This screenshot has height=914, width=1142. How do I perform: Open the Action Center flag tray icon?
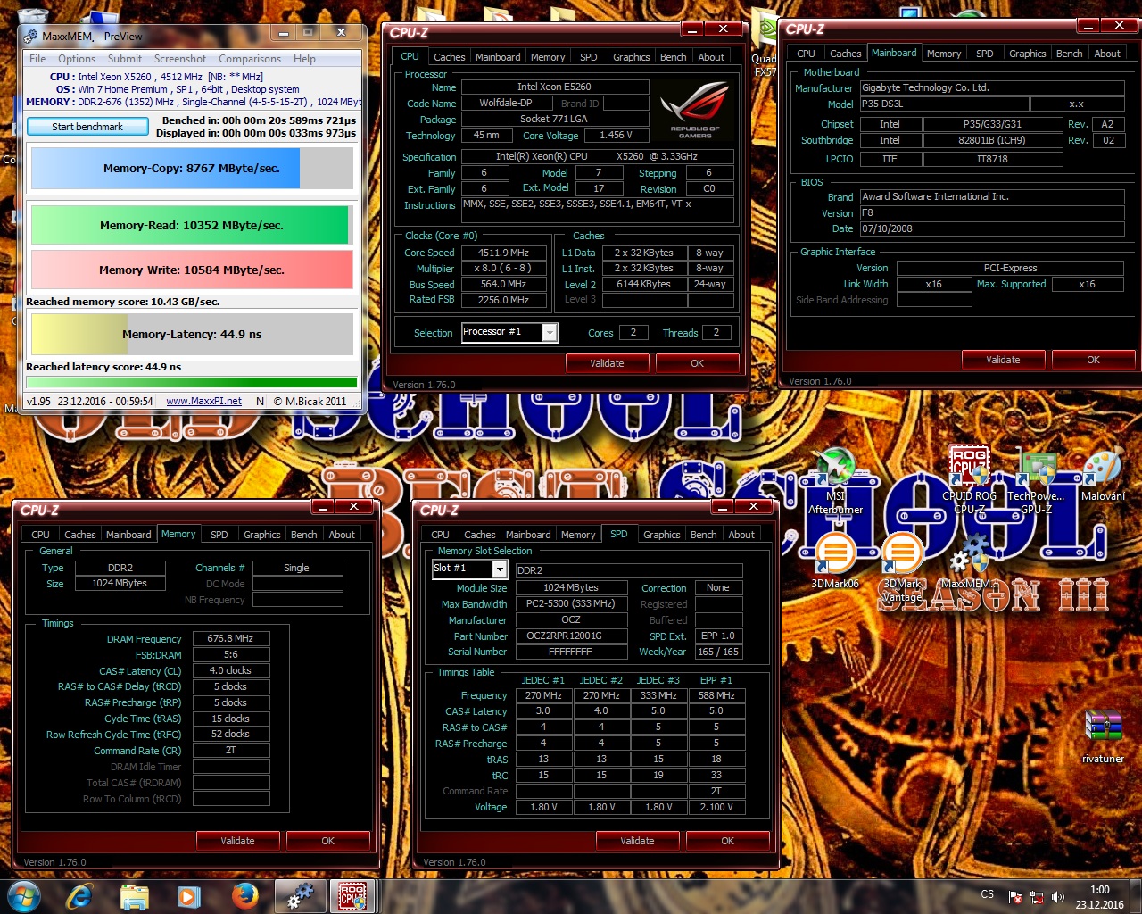[x=1015, y=897]
